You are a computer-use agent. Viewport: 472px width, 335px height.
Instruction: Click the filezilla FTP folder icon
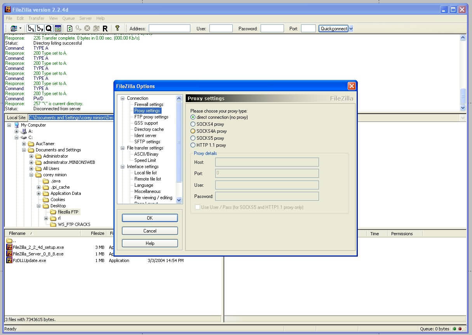point(53,212)
